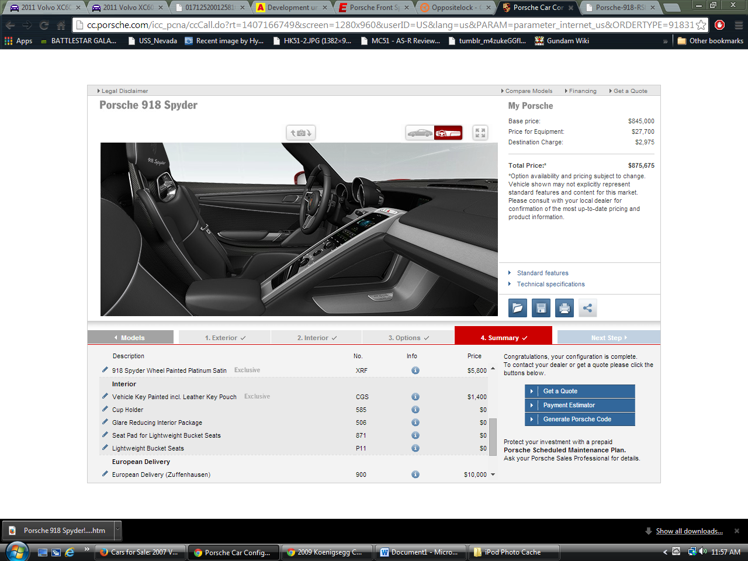Edit Glare Reducing Interior Package pencil
This screenshot has height=561, width=748.
[x=105, y=422]
